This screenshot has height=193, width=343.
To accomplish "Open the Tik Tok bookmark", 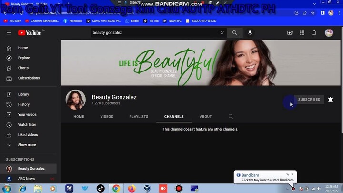I will pyautogui.click(x=151, y=21).
